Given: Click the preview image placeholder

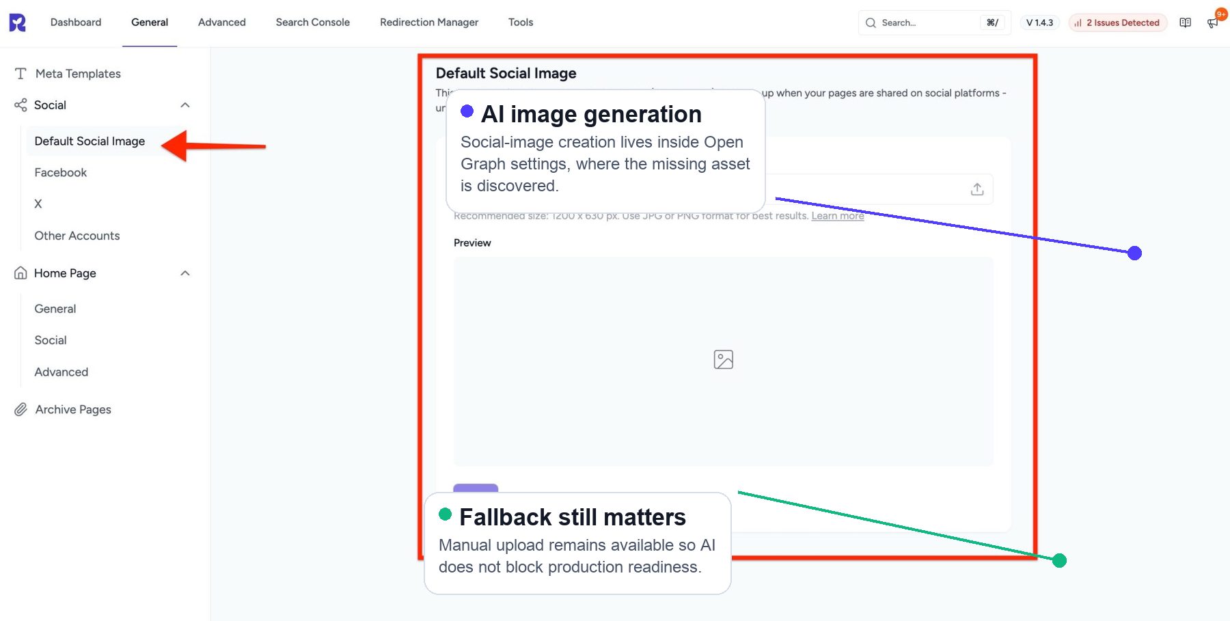Looking at the screenshot, I should click(x=724, y=360).
